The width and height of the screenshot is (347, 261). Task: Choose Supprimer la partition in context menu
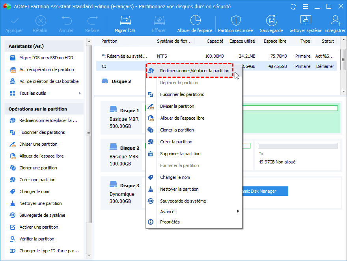[194, 154]
